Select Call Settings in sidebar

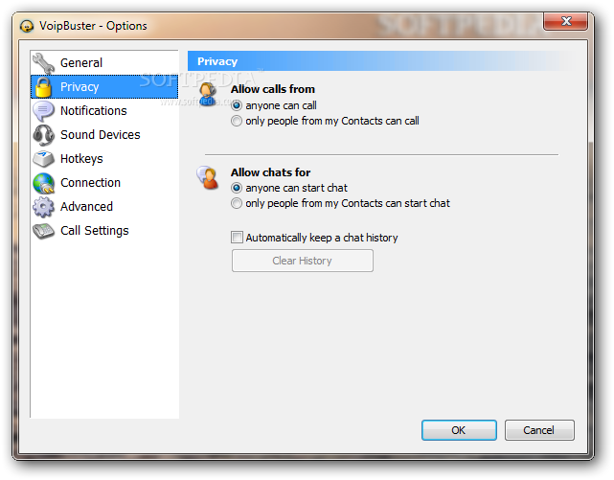[x=95, y=231]
